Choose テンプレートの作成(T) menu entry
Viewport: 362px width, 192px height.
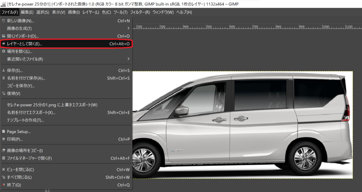click(25, 120)
